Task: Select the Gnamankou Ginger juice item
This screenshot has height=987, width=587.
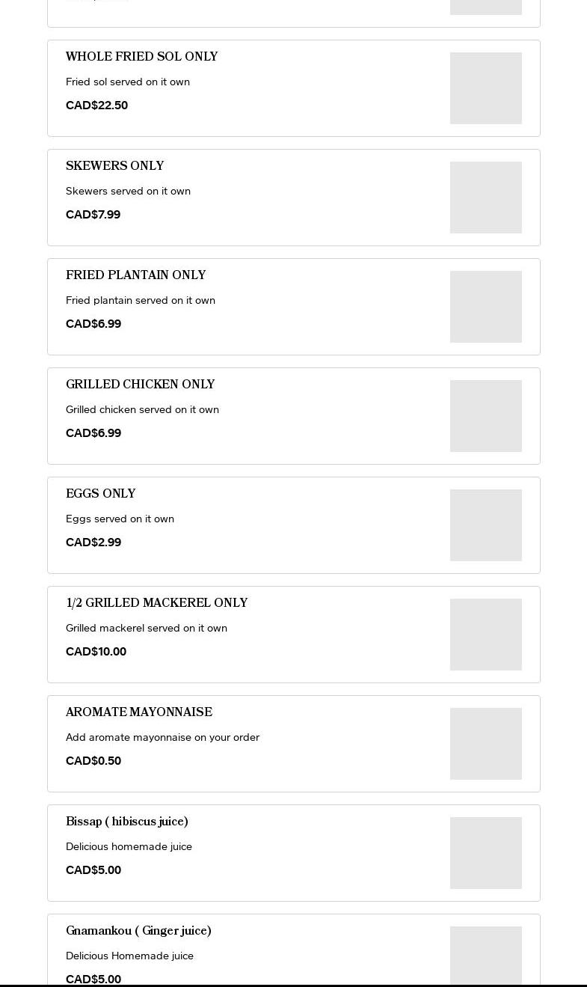Action: [x=138, y=931]
